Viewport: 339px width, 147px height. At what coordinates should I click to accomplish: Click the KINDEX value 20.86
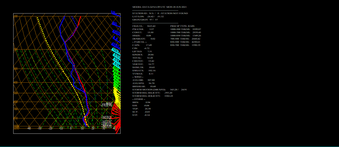coord(151,55)
